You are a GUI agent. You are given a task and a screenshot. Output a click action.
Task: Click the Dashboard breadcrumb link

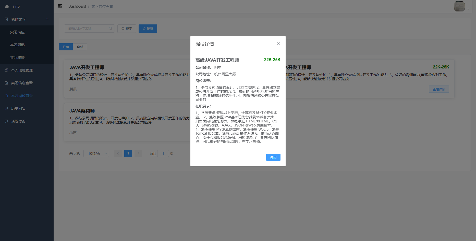coord(77,6)
